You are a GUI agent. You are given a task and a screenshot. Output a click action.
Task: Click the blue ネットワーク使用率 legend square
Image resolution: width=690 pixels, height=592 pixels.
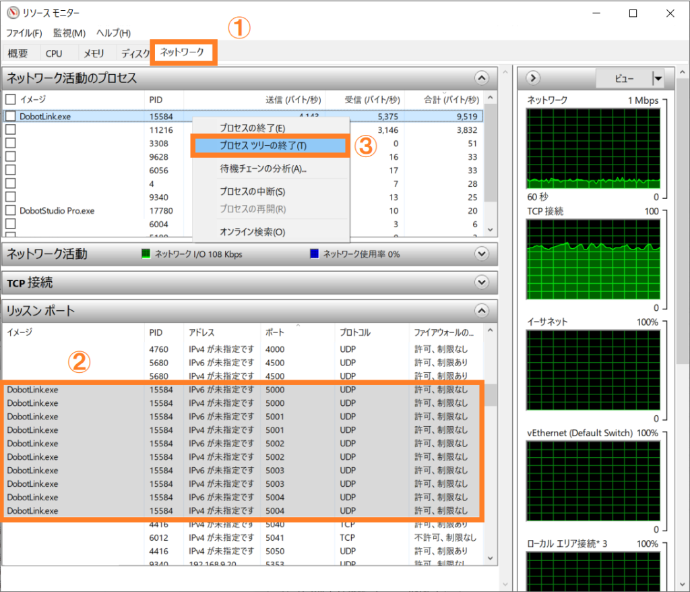314,254
